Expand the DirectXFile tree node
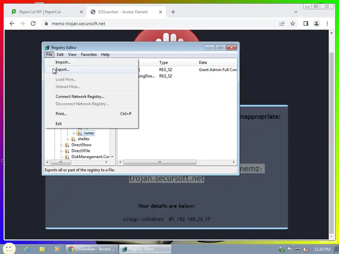The width and height of the screenshot is (339, 254). (61, 151)
